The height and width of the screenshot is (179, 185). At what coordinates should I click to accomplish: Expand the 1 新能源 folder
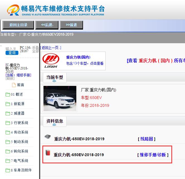tap(18, 104)
